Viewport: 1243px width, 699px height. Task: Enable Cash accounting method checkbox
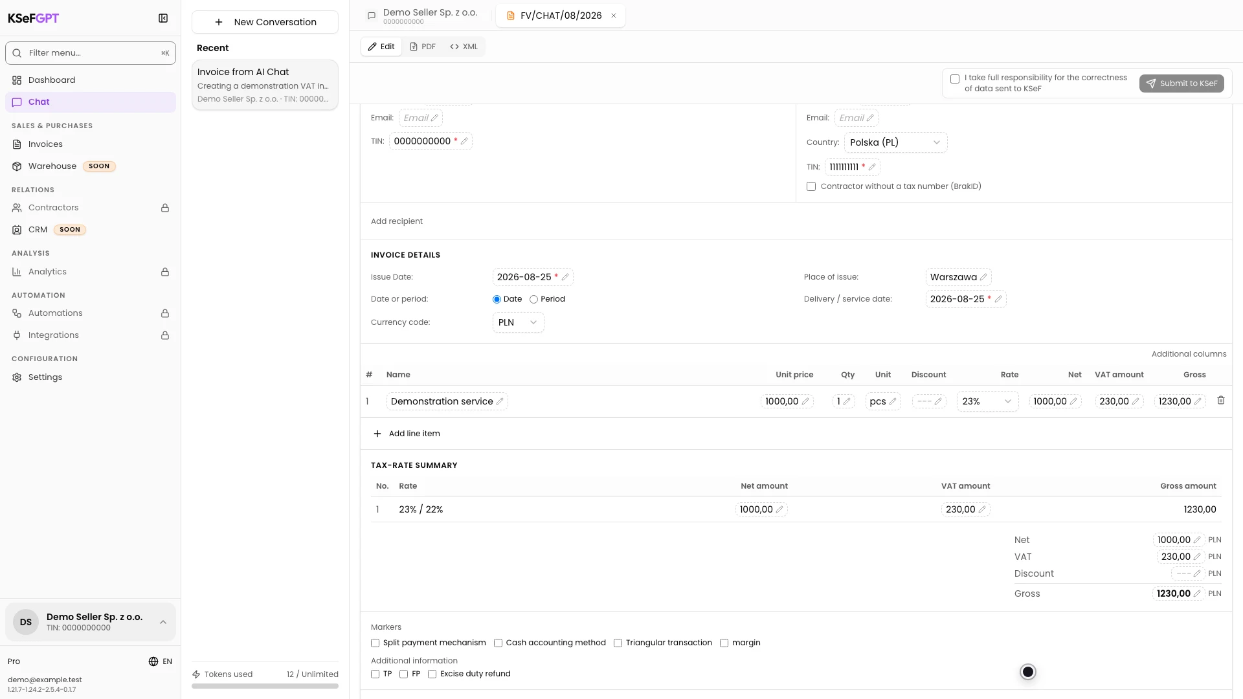tap(498, 643)
